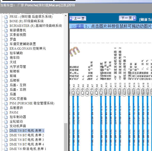Click the document icon next to 车道变更辅助装置

[x=6, y=44]
